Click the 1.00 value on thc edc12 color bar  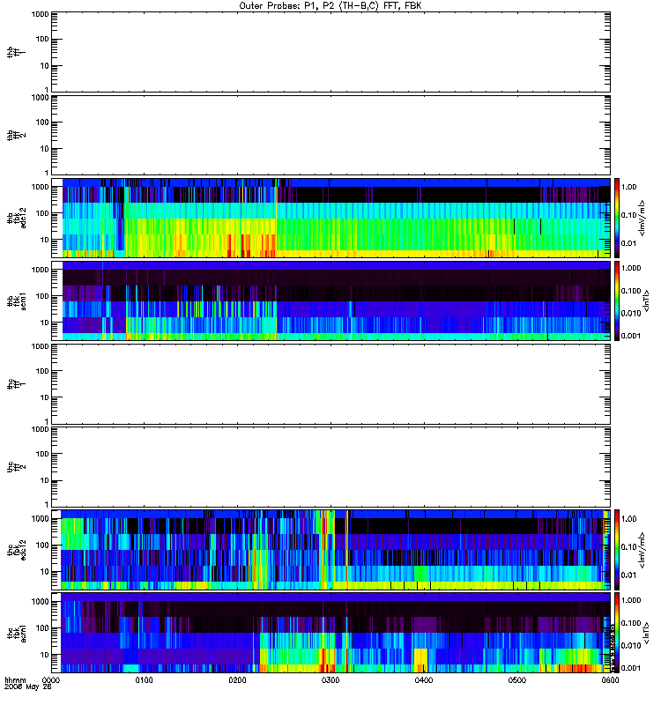tap(628, 519)
